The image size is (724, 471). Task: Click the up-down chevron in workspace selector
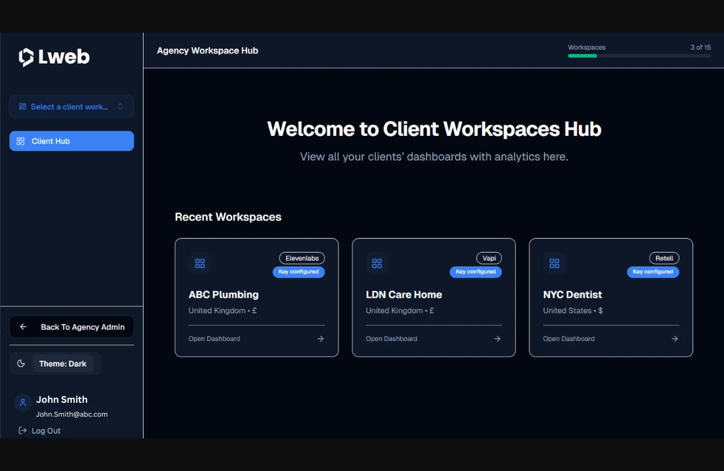click(120, 106)
